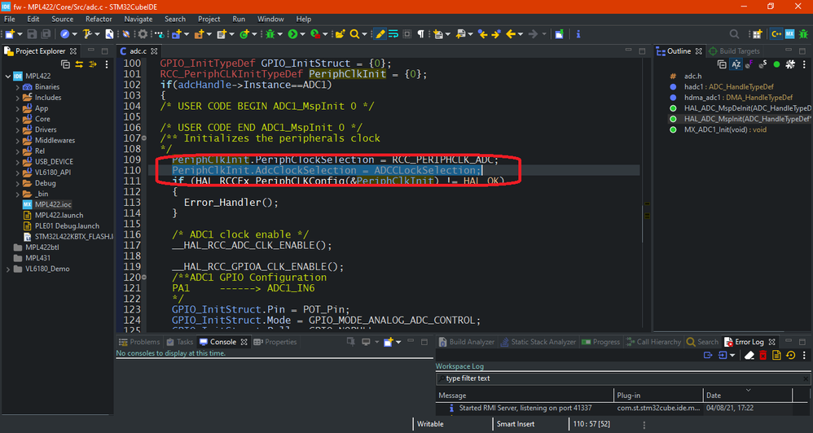Click the Last Edit Location icon
This screenshot has width=813, height=433.
tap(483, 34)
